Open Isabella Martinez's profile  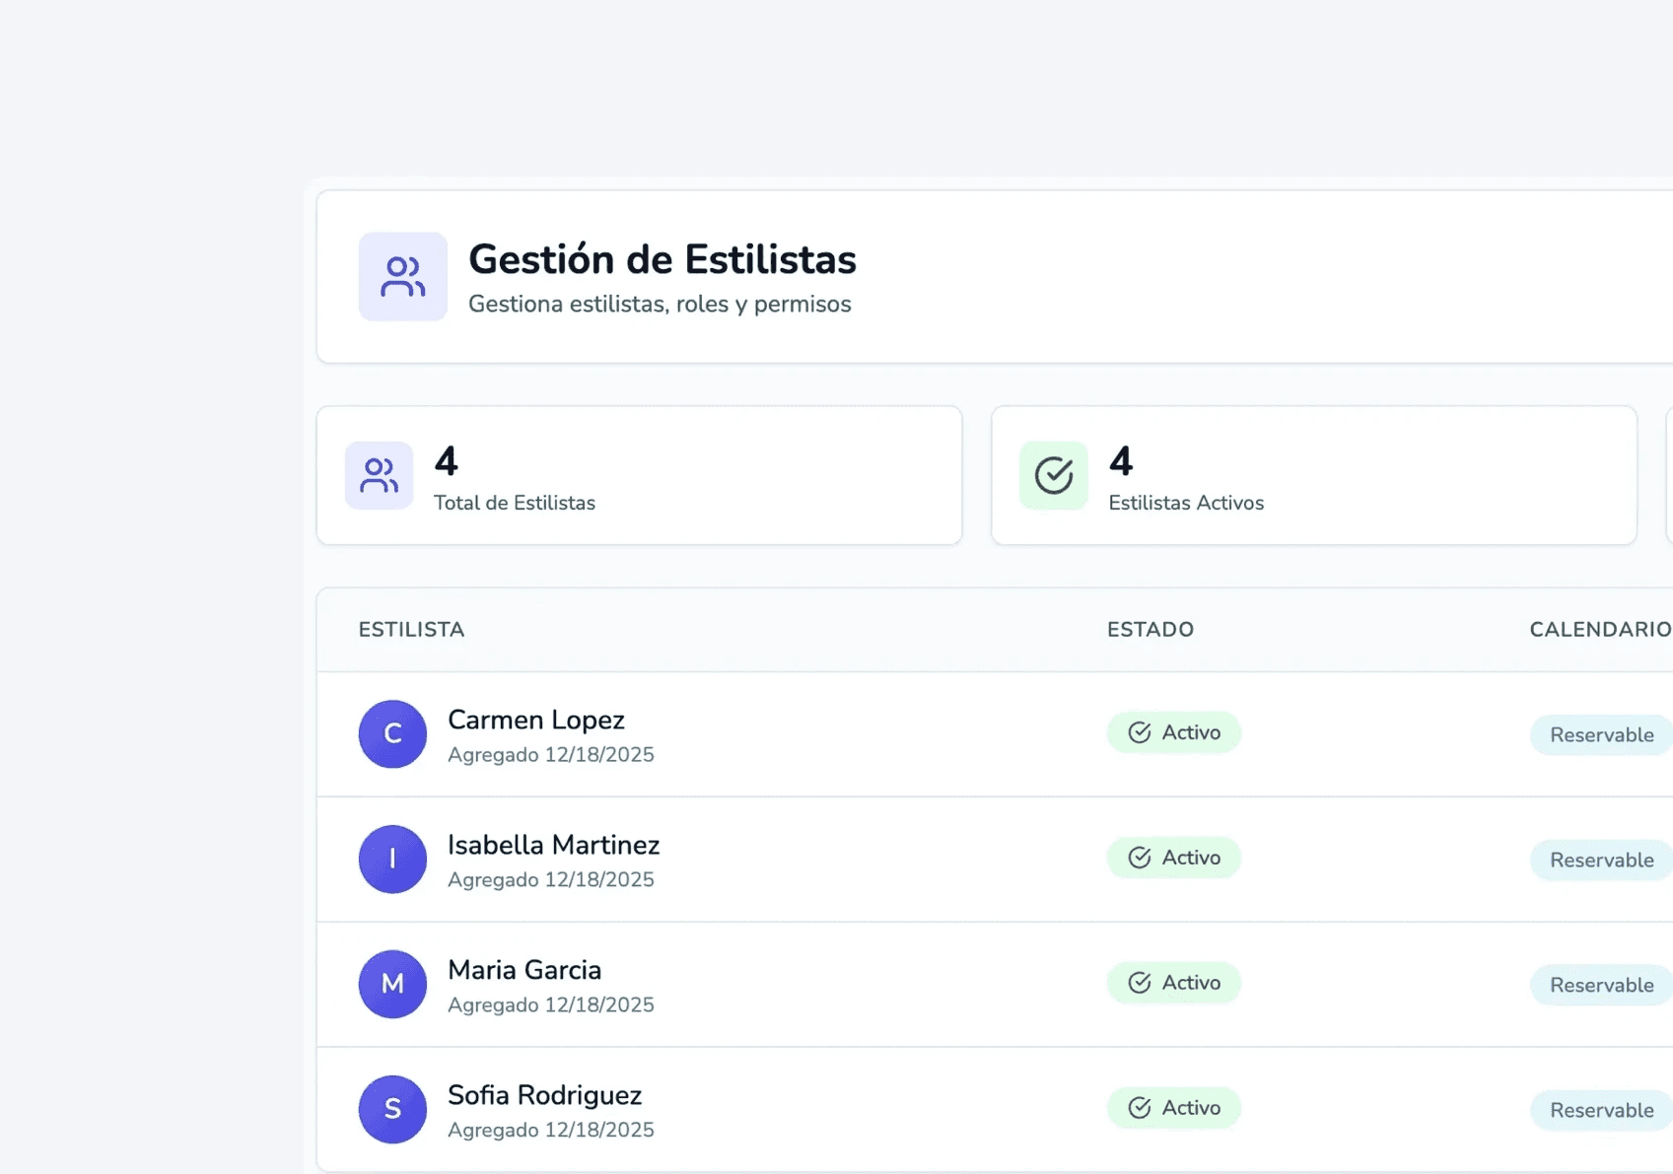553,845
